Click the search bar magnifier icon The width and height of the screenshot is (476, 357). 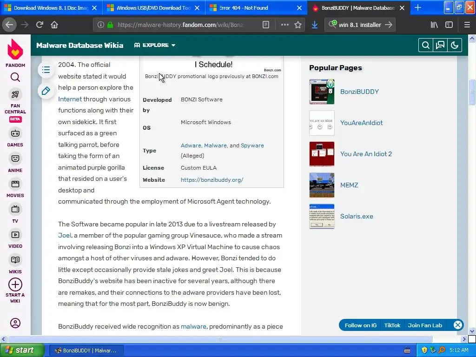(332, 24)
